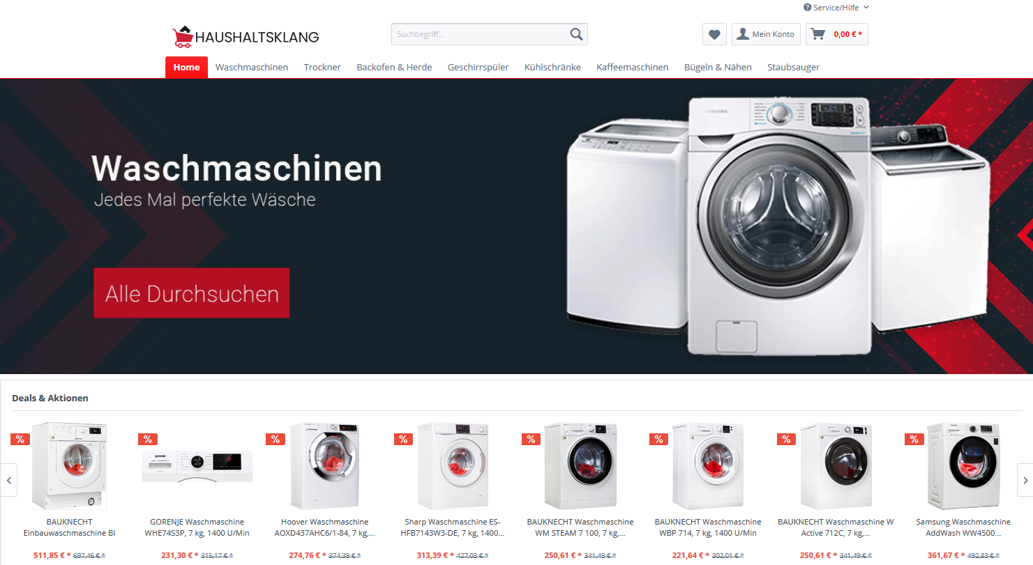Open the shopping cart icon
Screen dimensions: 1033x565
coord(818,34)
